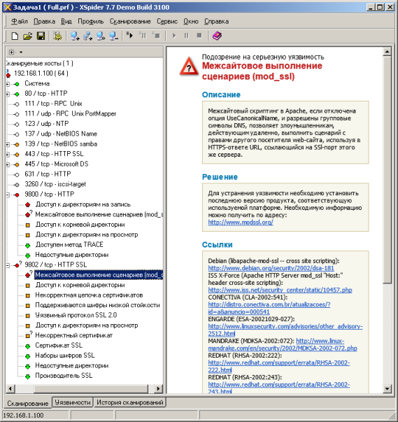Start scanning all hosts icon
This screenshot has height=422, width=398.
click(x=130, y=35)
